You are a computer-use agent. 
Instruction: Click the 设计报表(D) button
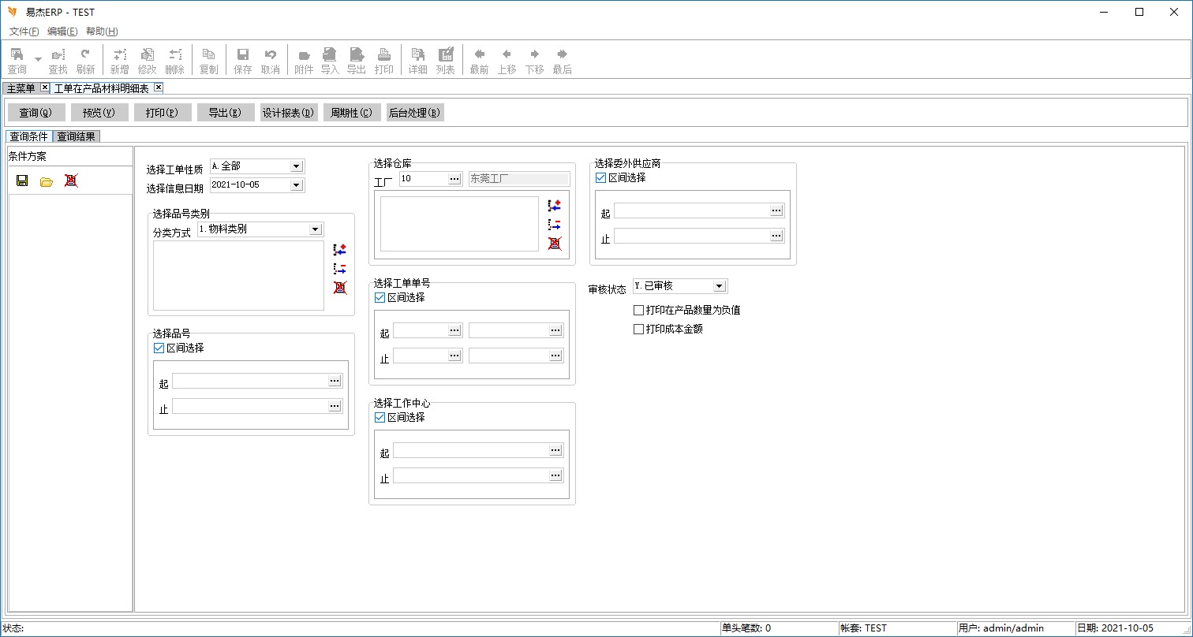(289, 113)
